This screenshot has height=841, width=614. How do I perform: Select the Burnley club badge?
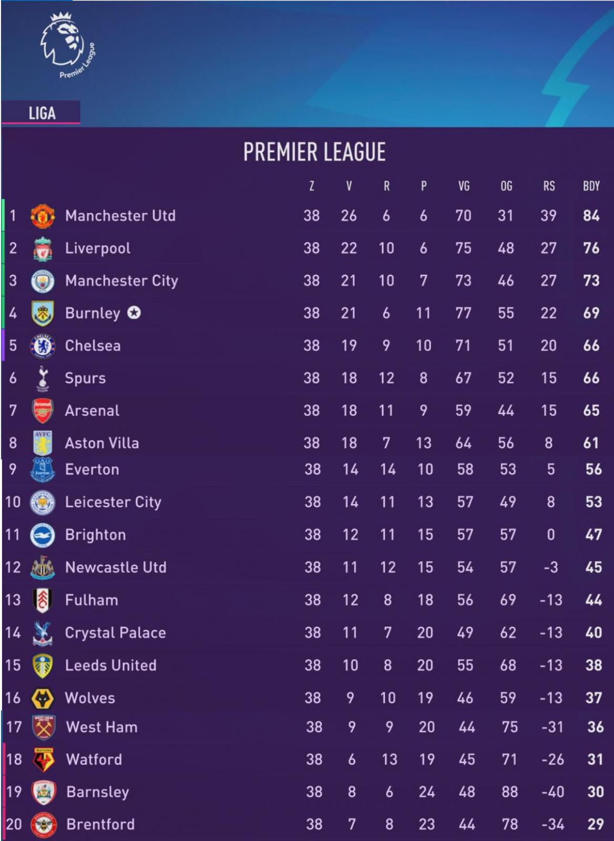[x=43, y=313]
